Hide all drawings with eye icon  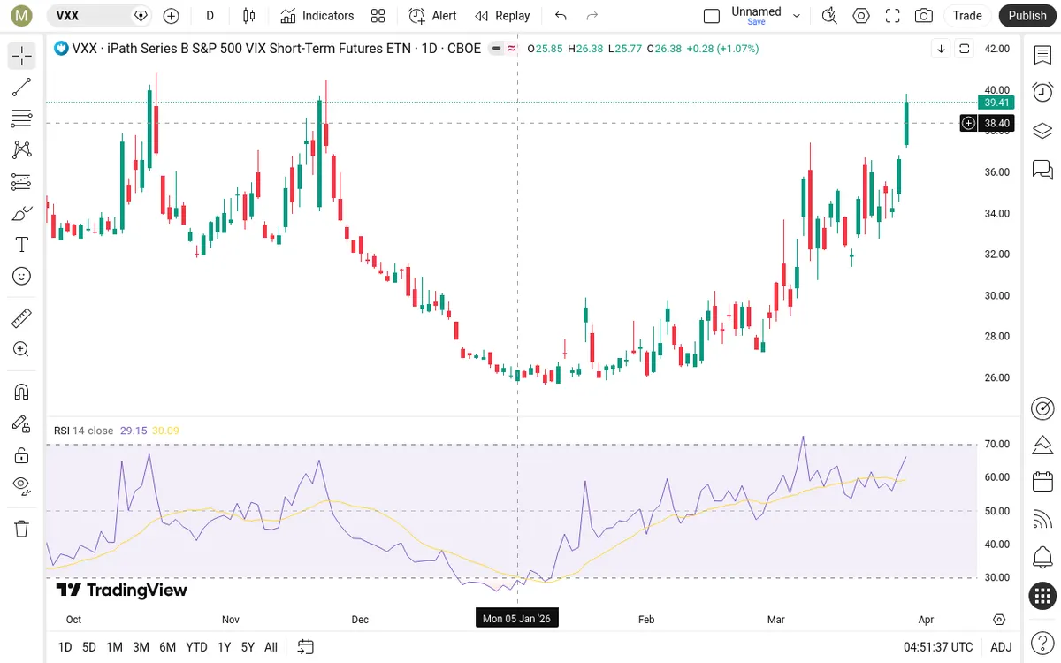22,486
